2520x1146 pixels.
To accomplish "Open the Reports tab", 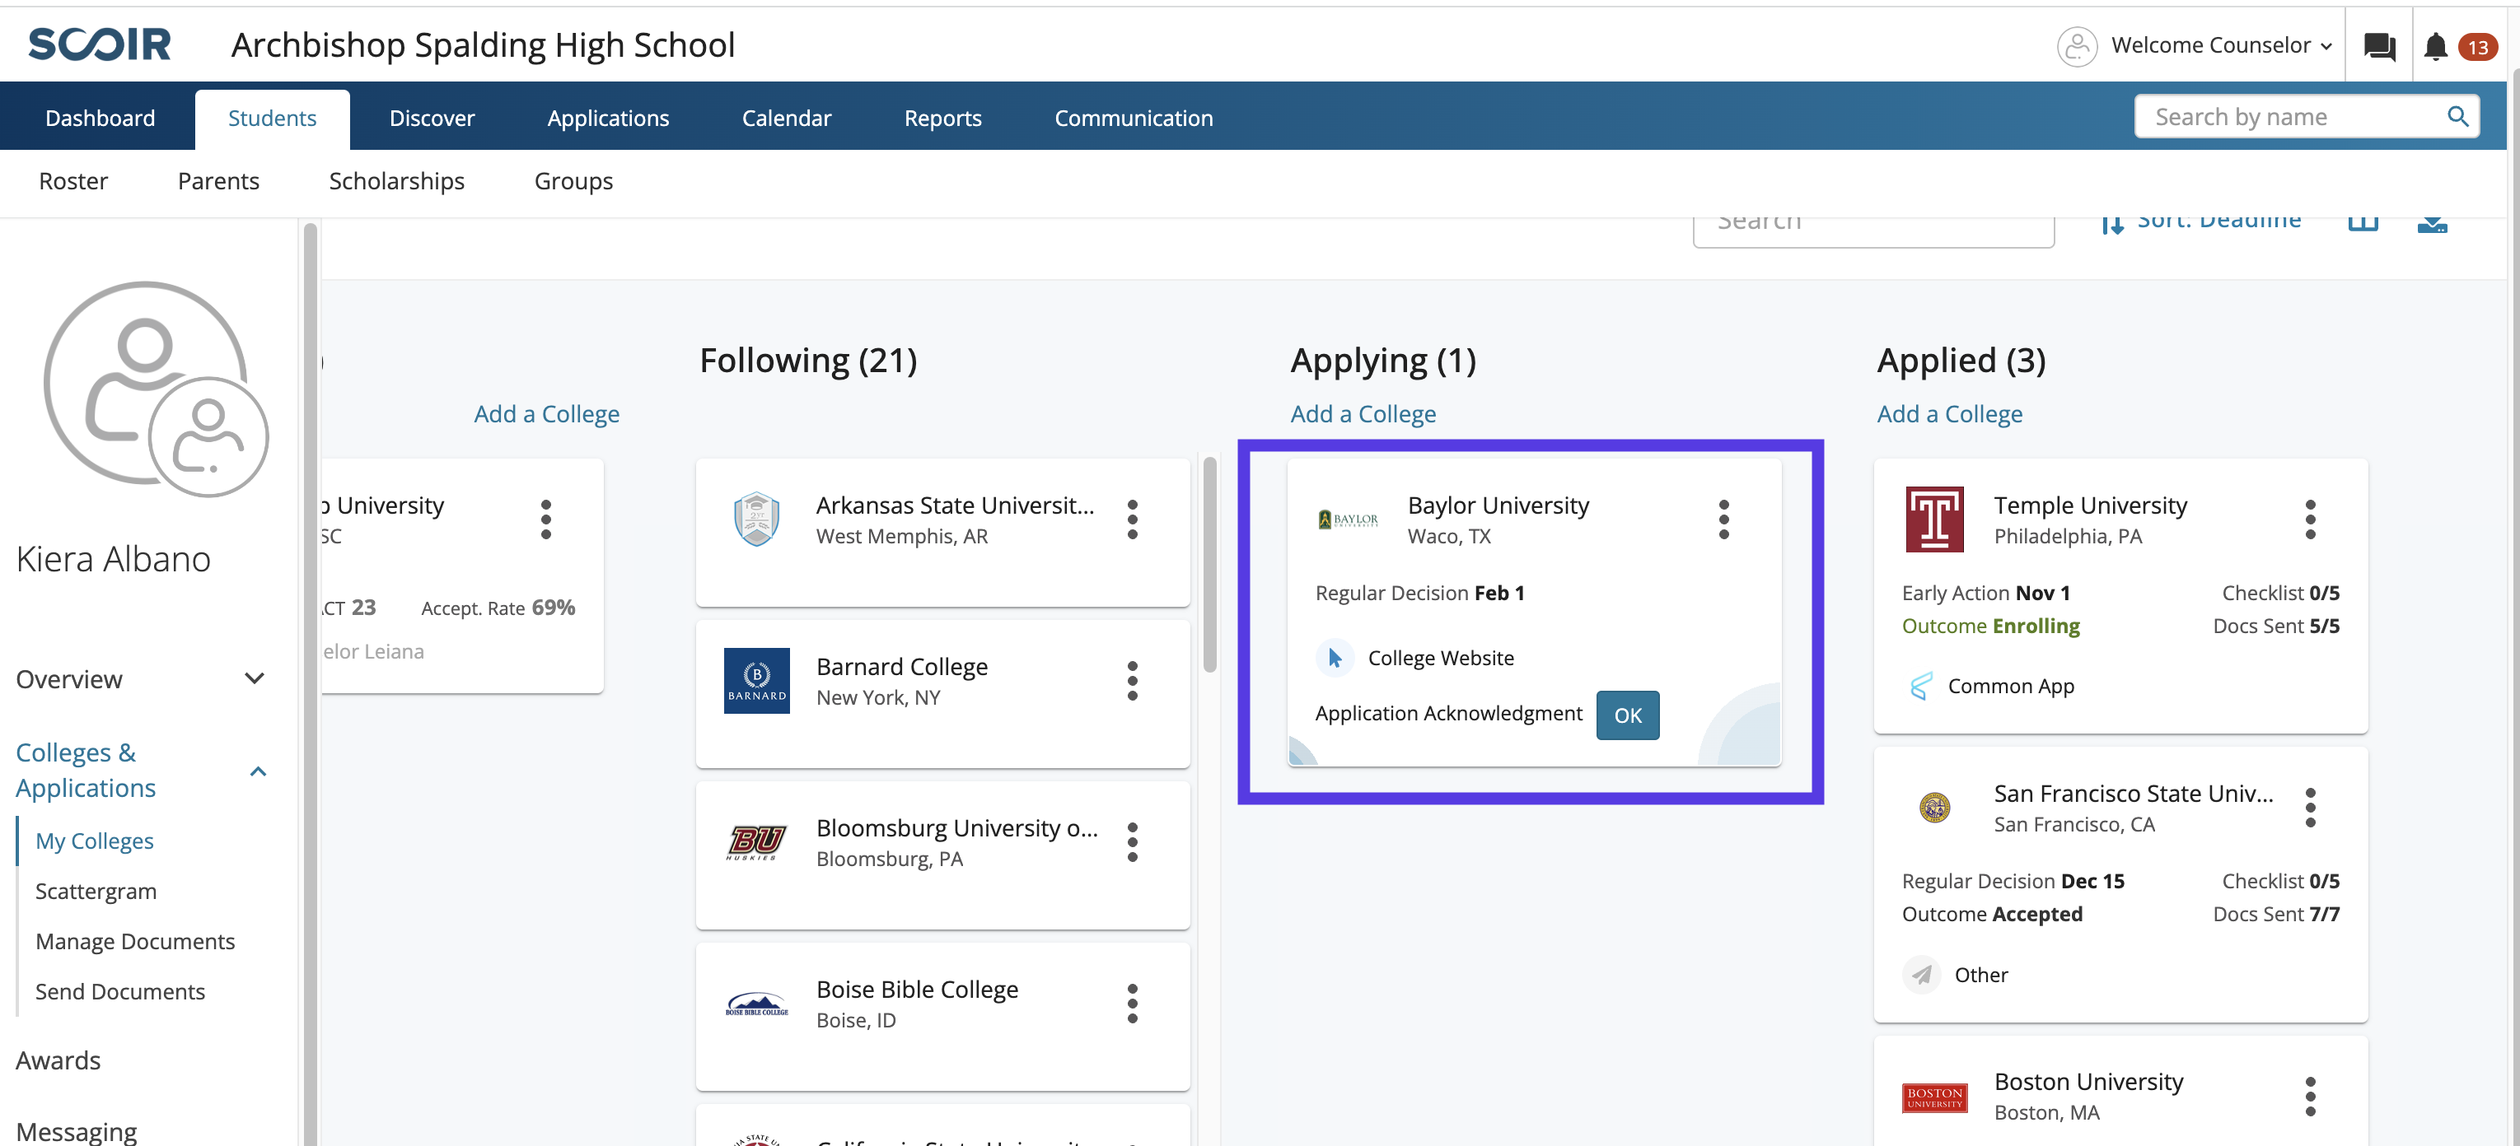I will (x=942, y=119).
